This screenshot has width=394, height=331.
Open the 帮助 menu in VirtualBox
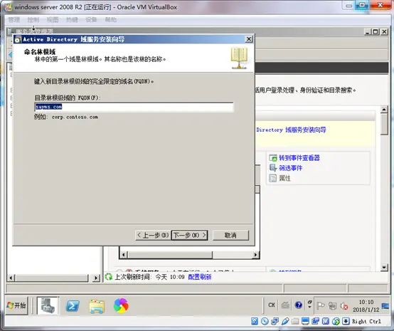[110, 20]
